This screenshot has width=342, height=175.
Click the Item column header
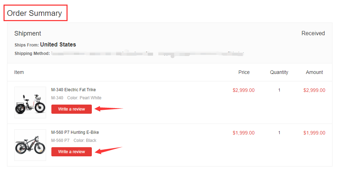coord(19,72)
